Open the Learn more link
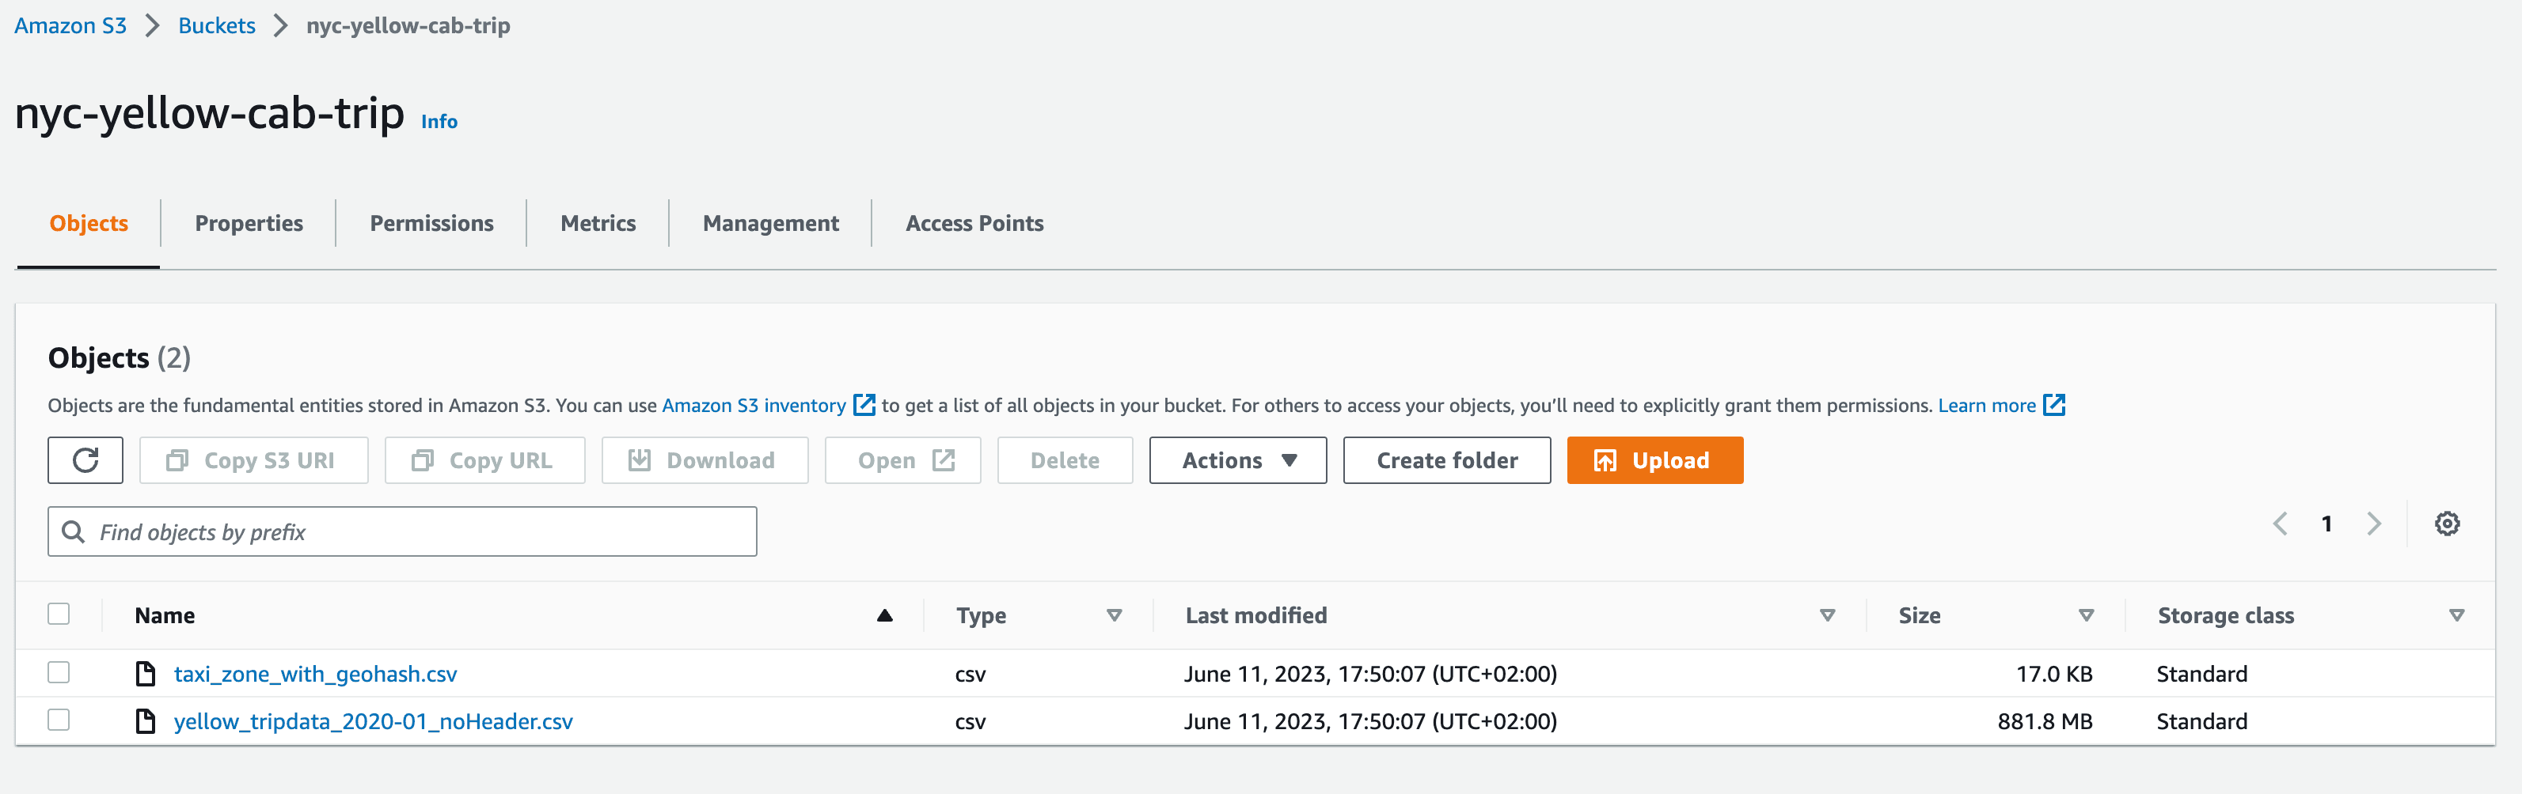The width and height of the screenshot is (2522, 794). tap(1986, 405)
